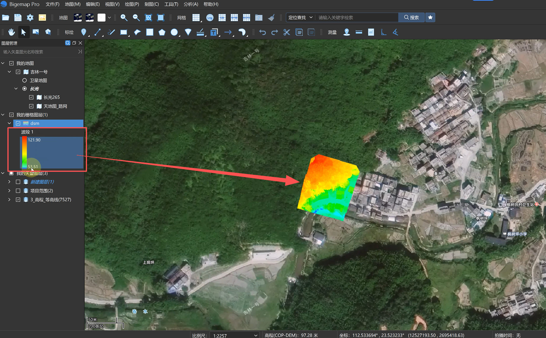
Task: Toggle the 天地图_路网 checkbox
Action: (31, 106)
